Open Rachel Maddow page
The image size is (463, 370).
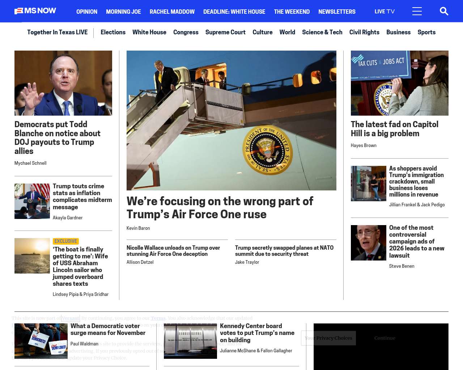[x=172, y=12]
